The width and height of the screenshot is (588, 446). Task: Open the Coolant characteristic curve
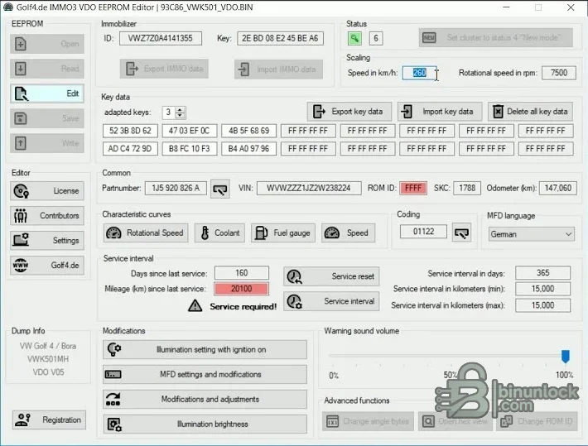[x=219, y=233]
